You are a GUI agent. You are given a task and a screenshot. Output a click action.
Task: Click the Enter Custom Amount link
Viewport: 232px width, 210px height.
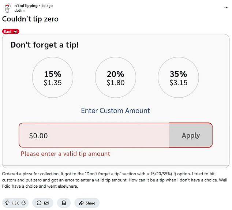(x=115, y=110)
